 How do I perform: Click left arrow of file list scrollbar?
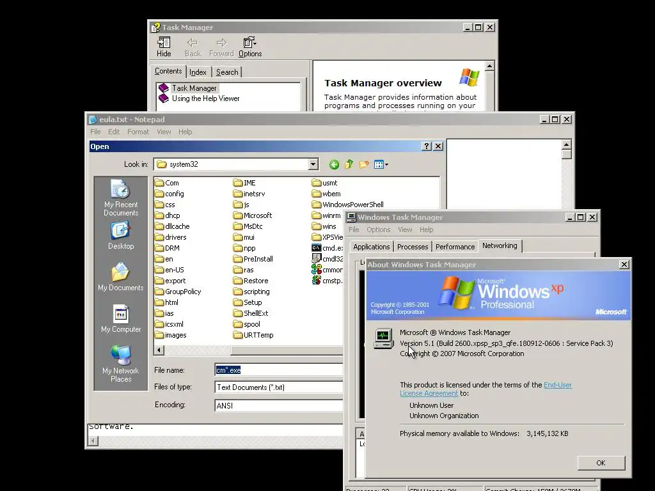[x=159, y=350]
